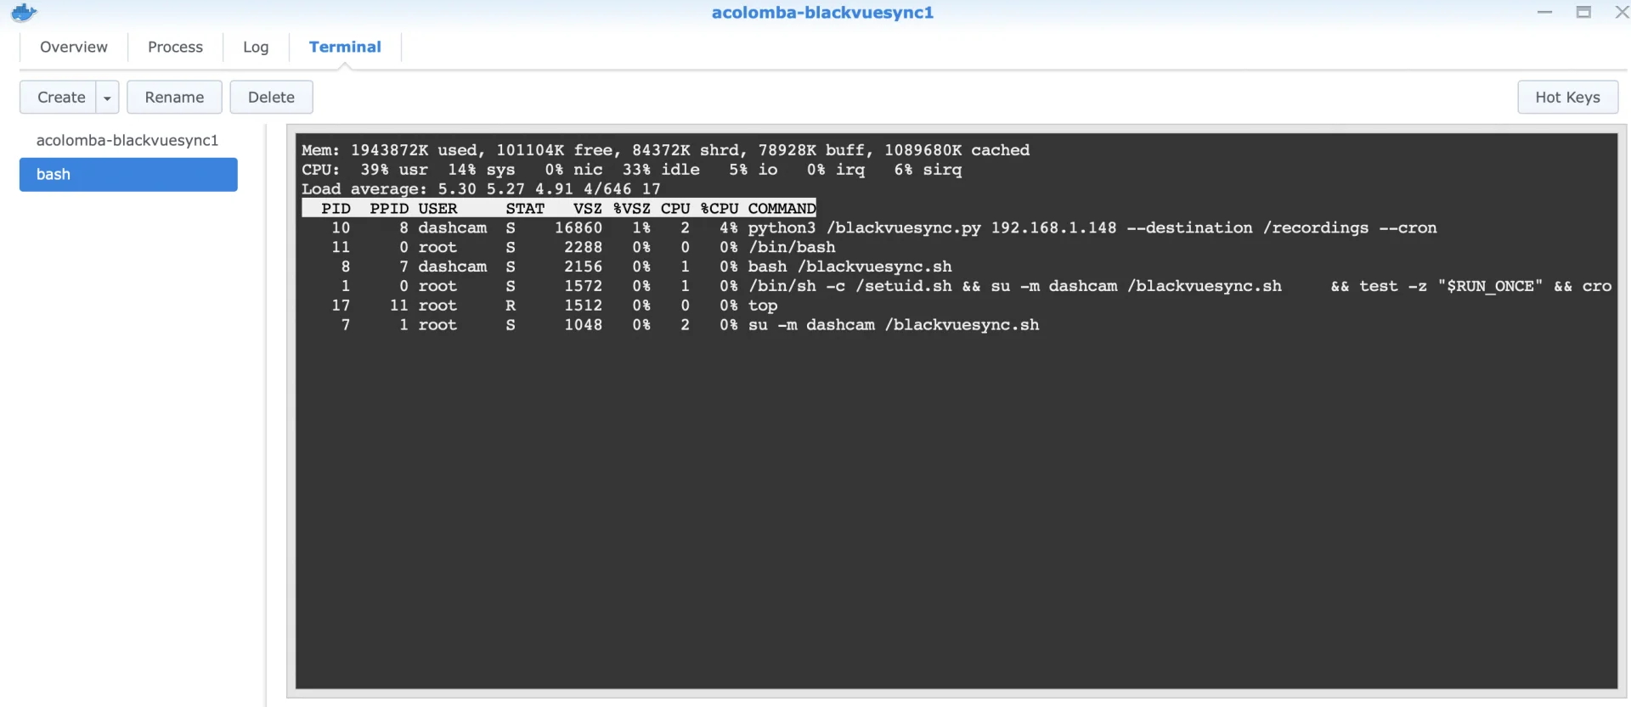The image size is (1631, 707).
Task: Close the acolomba-blackvuesync1 window
Action: [x=1622, y=12]
